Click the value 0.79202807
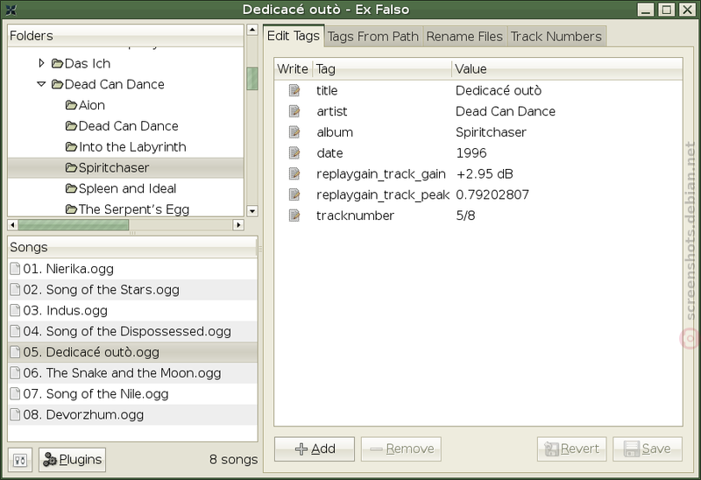 click(x=492, y=194)
